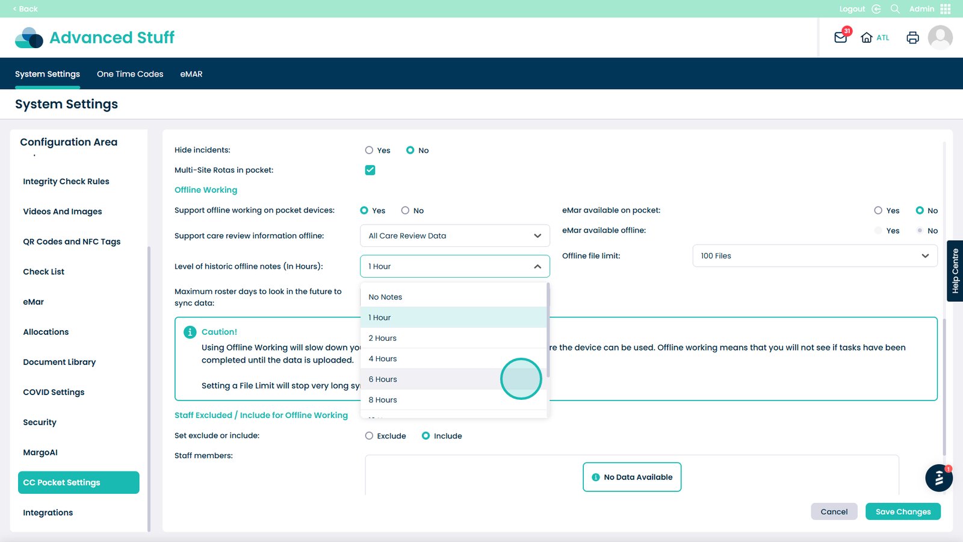Switch to the One Time Codes tab
The width and height of the screenshot is (963, 542).
pyautogui.click(x=130, y=74)
